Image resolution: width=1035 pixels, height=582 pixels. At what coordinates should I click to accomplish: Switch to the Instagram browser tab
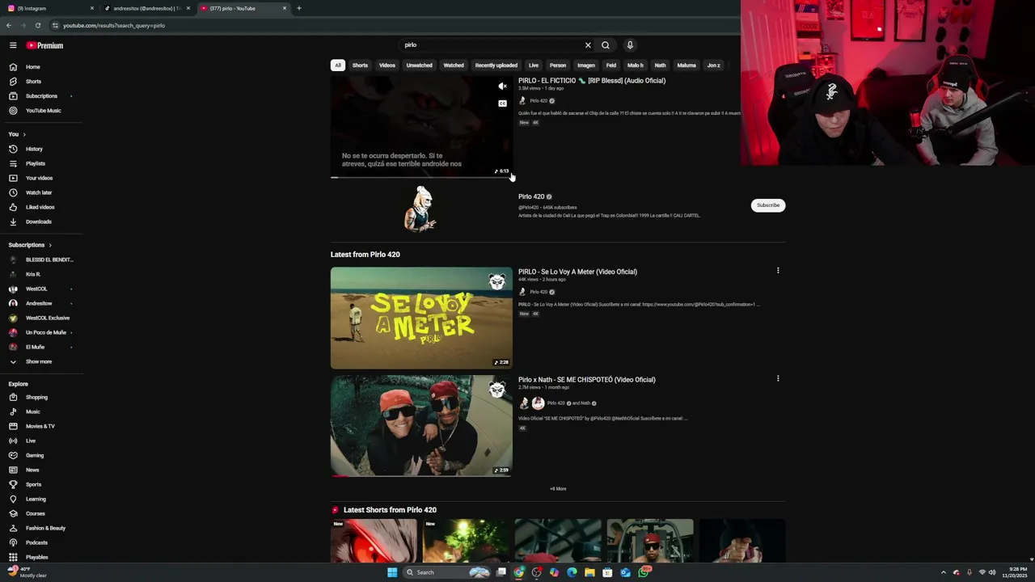pyautogui.click(x=49, y=8)
